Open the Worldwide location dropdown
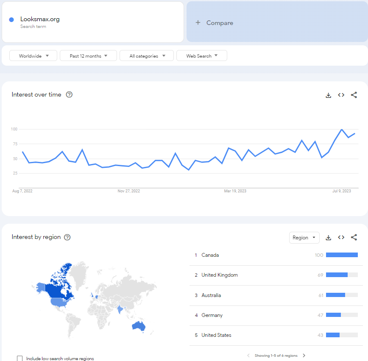The width and height of the screenshot is (368, 361). point(33,56)
